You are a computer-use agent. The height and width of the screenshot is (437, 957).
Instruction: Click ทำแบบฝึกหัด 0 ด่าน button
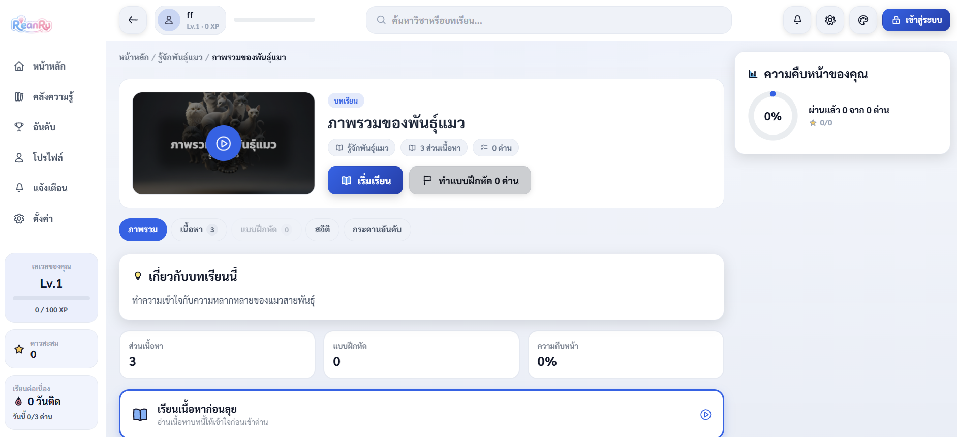[470, 181]
